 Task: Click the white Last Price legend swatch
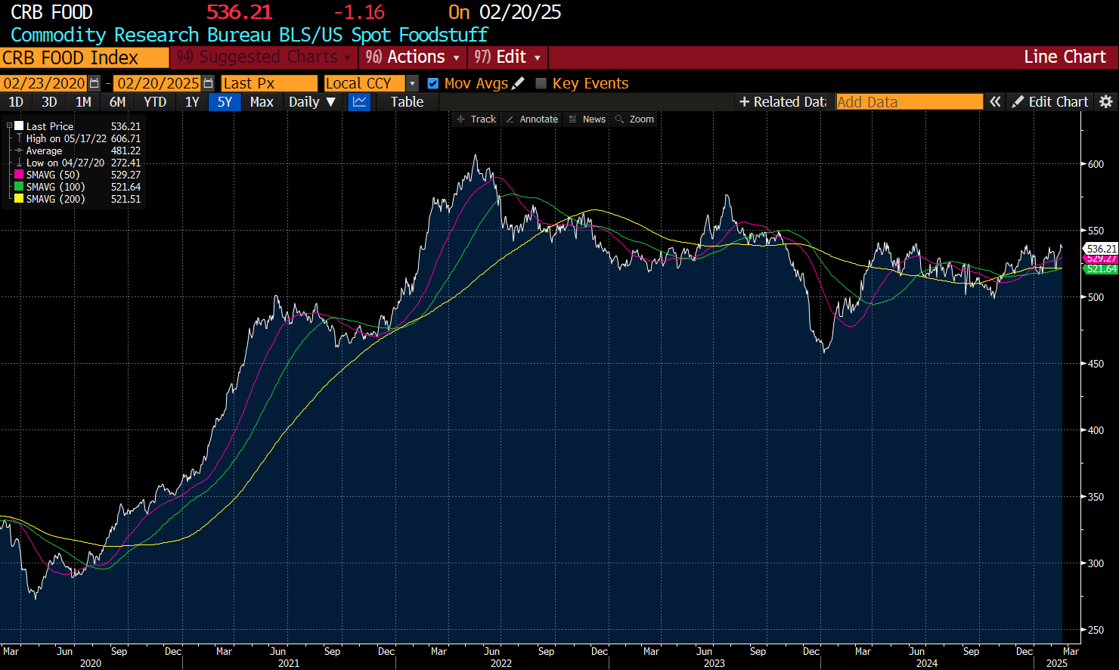click(19, 126)
